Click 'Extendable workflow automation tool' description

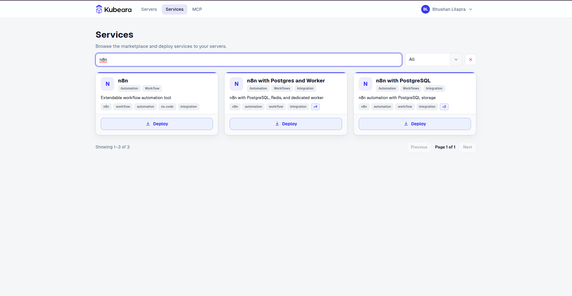pyautogui.click(x=136, y=98)
